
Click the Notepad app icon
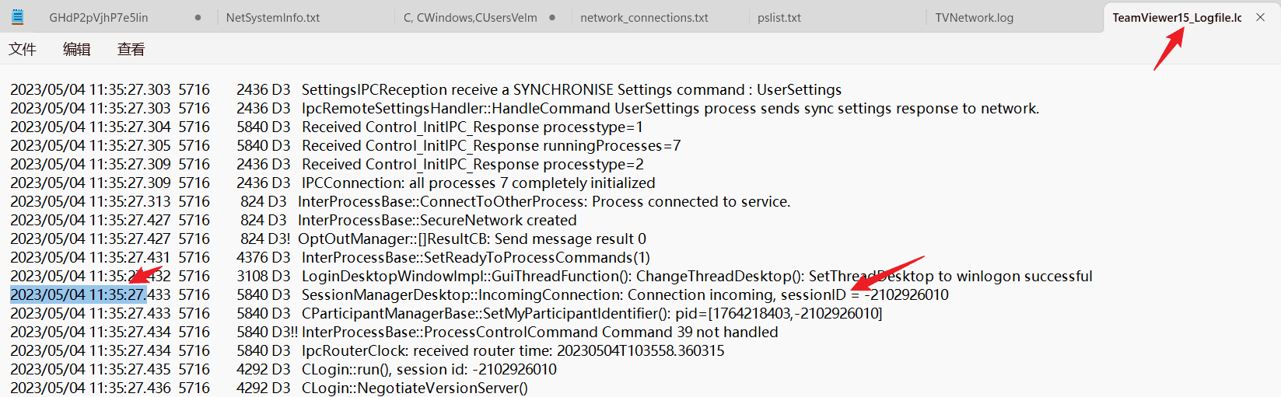pos(17,17)
